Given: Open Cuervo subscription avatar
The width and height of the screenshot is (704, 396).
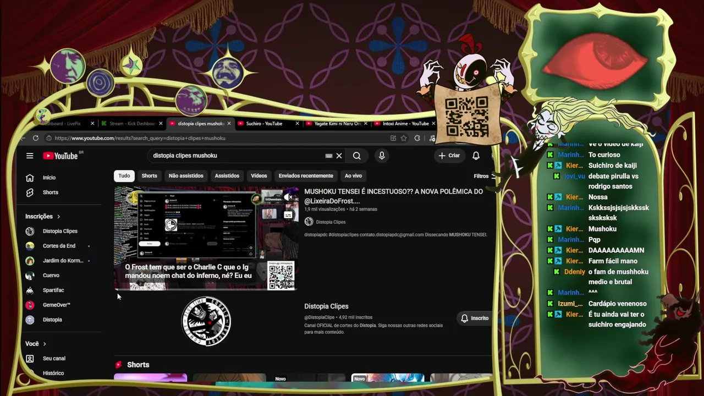Looking at the screenshot, I should pyautogui.click(x=30, y=276).
